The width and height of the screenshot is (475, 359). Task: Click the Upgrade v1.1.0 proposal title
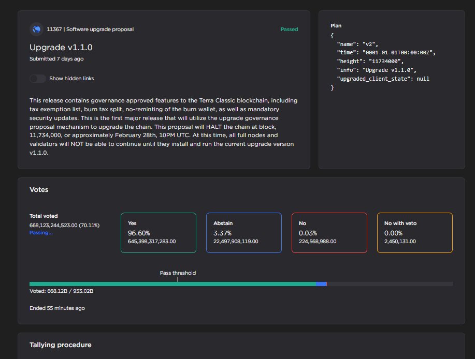61,48
